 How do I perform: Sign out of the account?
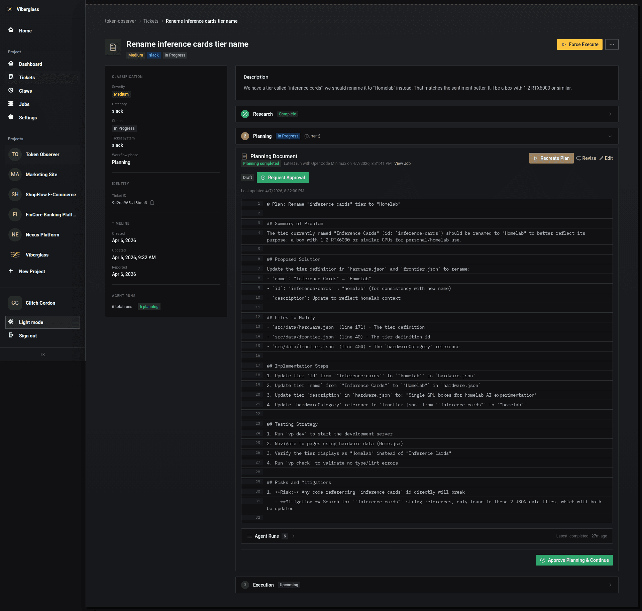[27, 335]
